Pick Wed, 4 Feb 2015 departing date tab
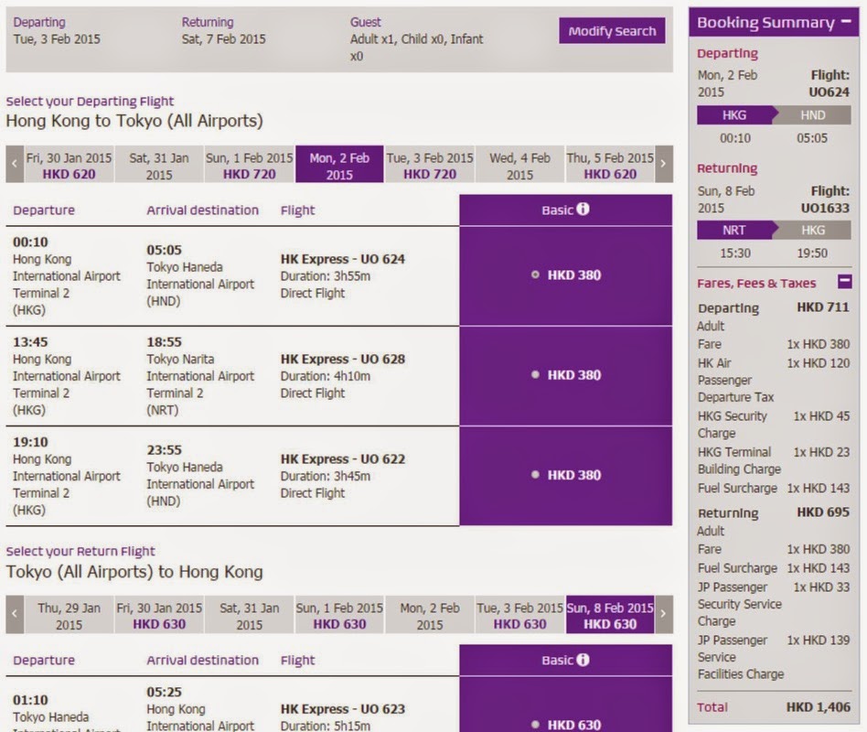Image resolution: width=867 pixels, height=732 pixels. coord(519,166)
